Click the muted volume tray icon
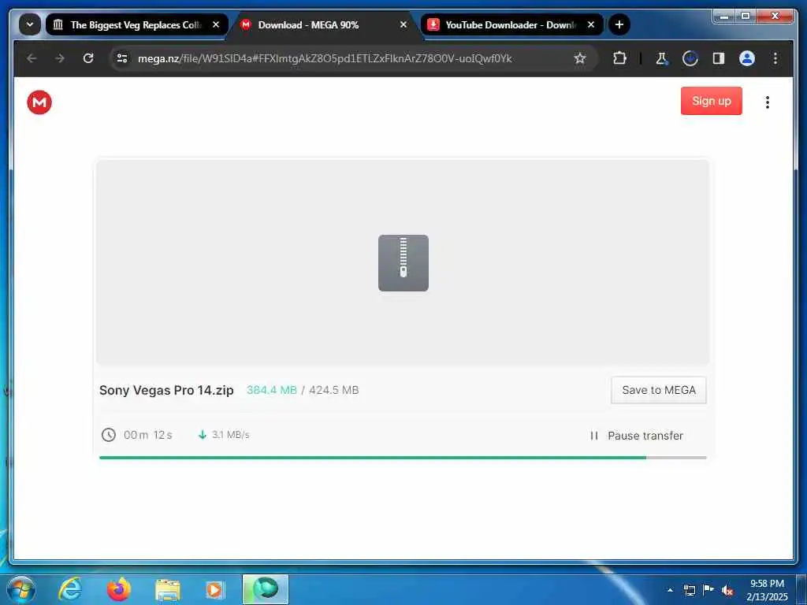 pyautogui.click(x=727, y=591)
